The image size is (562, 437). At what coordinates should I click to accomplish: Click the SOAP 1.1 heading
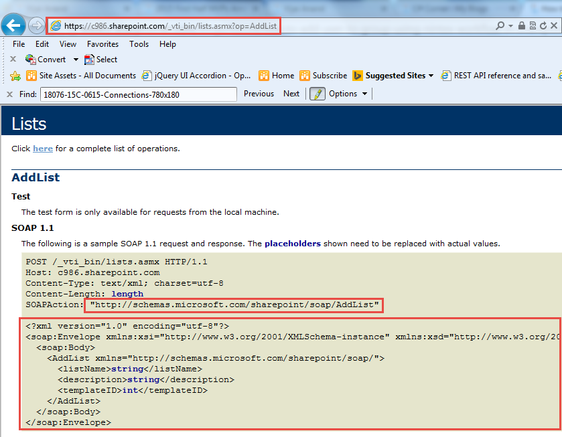tap(33, 228)
